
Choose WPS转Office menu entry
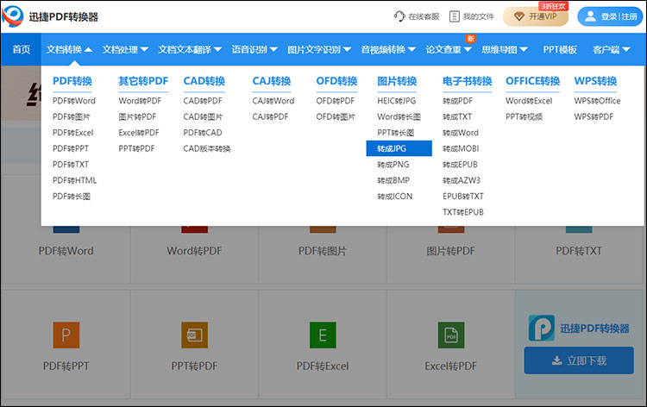[x=597, y=101]
